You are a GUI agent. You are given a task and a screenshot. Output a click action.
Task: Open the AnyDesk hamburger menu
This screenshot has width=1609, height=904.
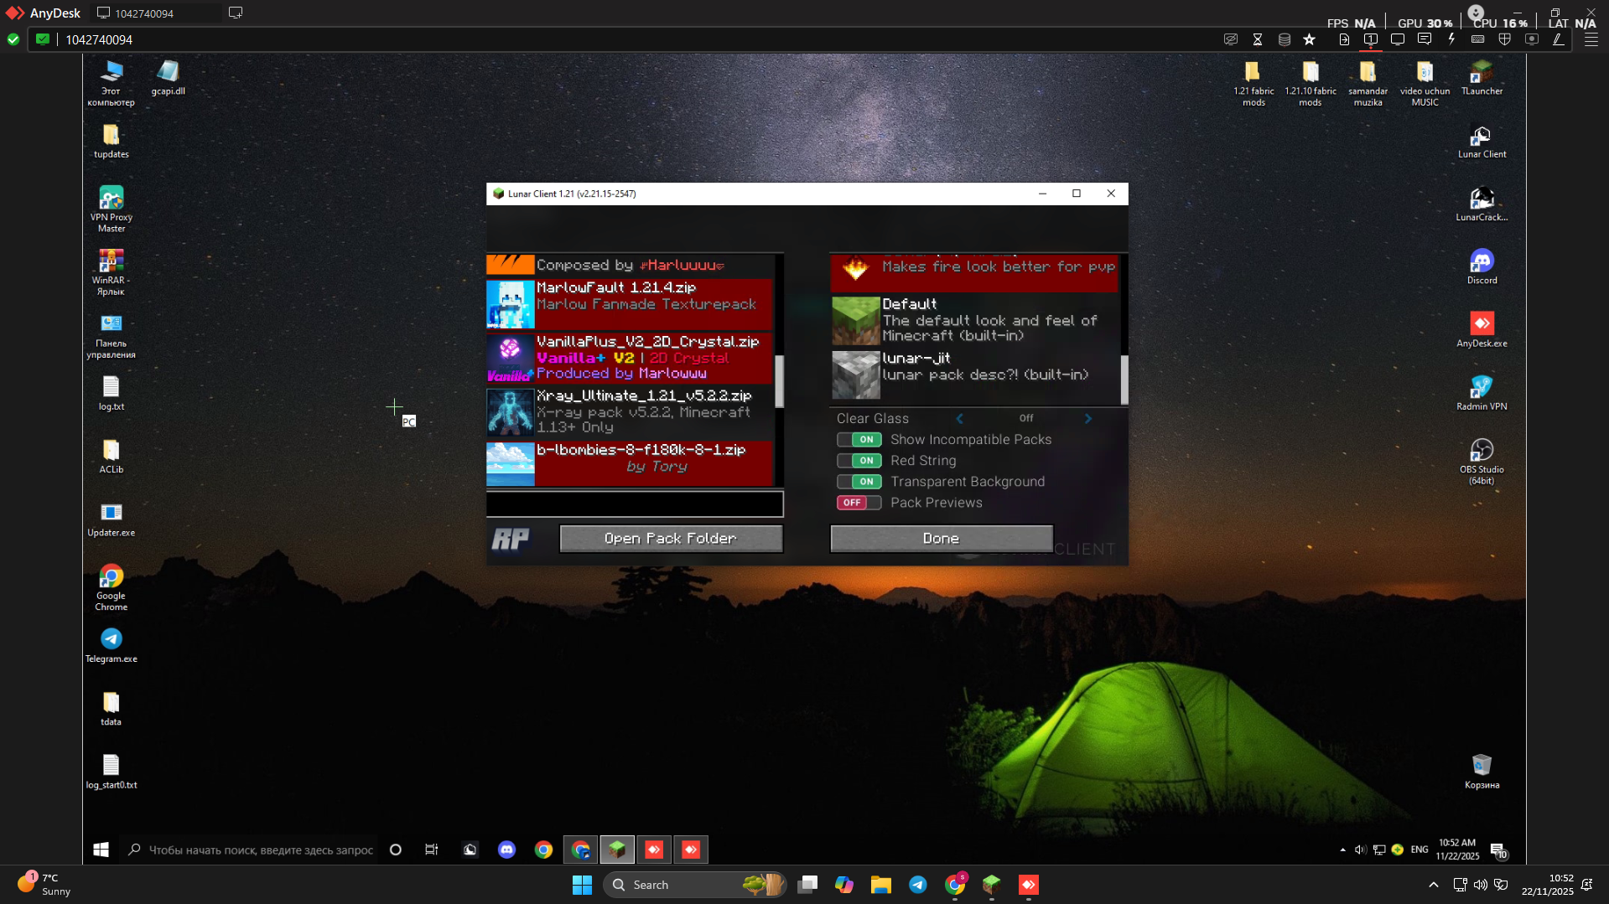tap(1591, 39)
